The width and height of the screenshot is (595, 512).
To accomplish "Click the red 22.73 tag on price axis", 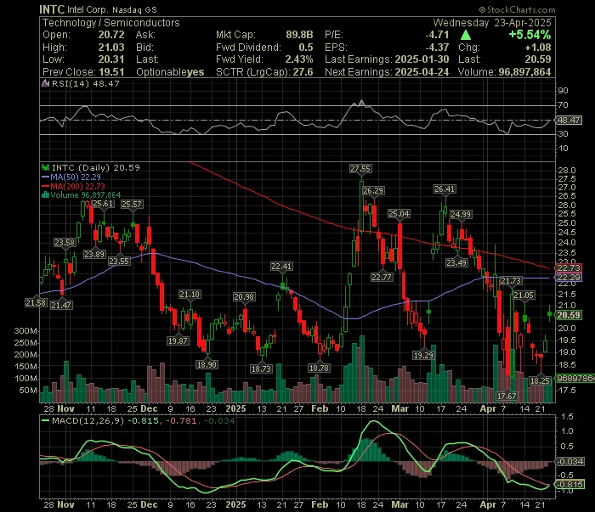I will 569,268.
